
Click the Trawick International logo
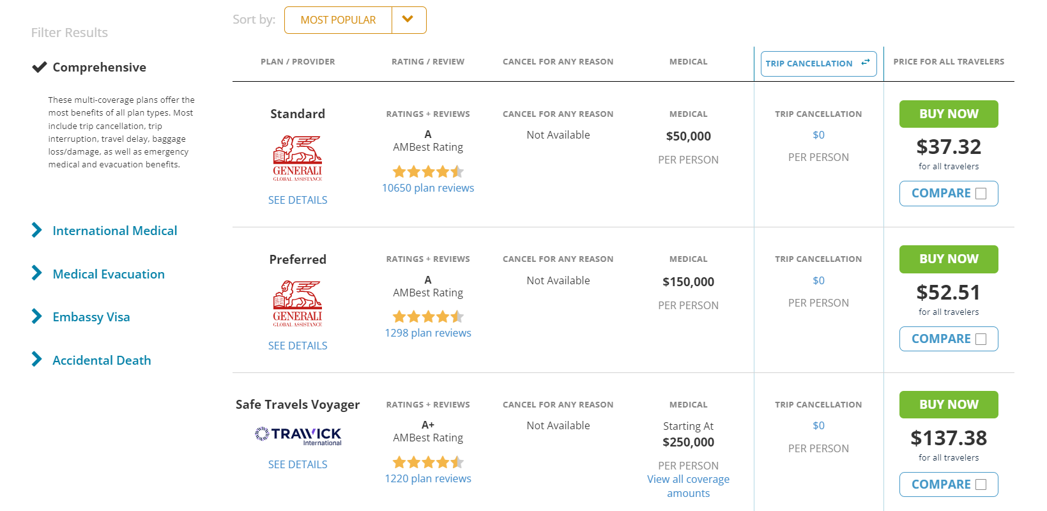[x=298, y=435]
